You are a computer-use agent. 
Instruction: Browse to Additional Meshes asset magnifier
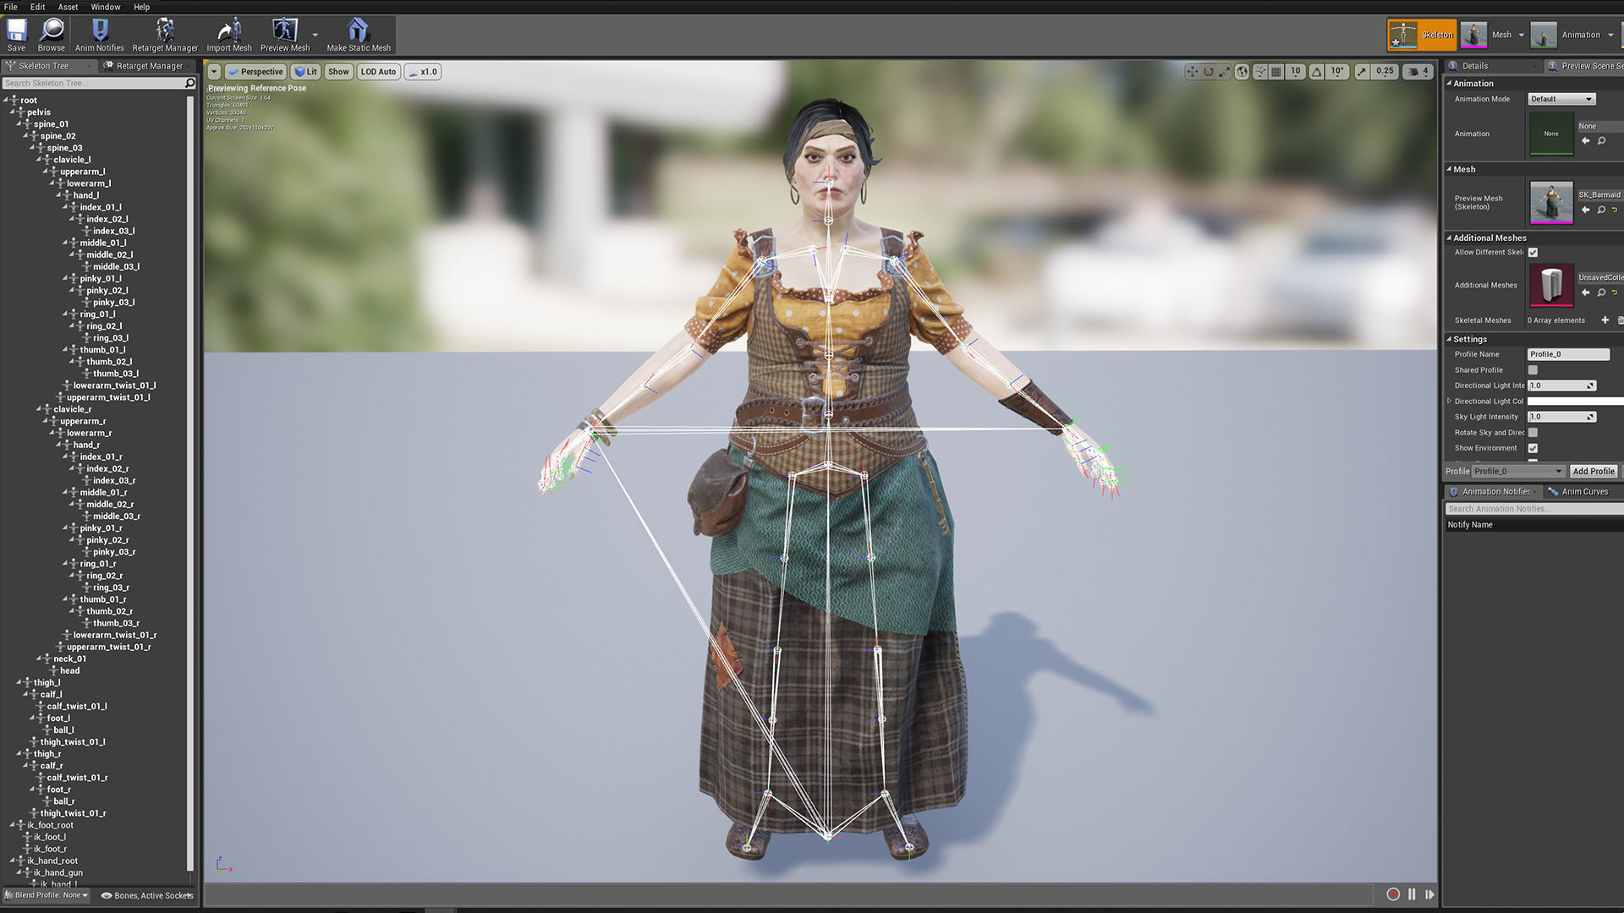(1601, 292)
